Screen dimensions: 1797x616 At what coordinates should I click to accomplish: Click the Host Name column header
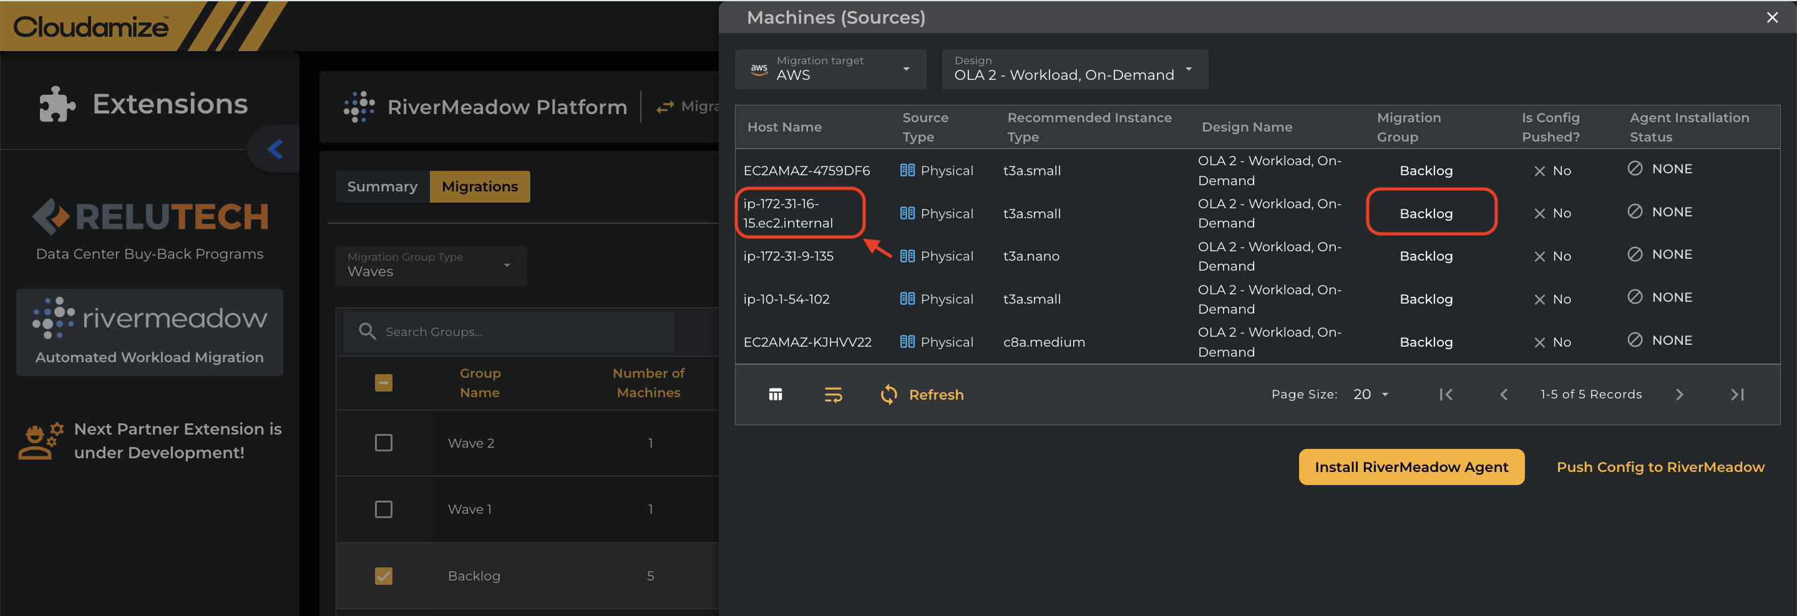785,127
